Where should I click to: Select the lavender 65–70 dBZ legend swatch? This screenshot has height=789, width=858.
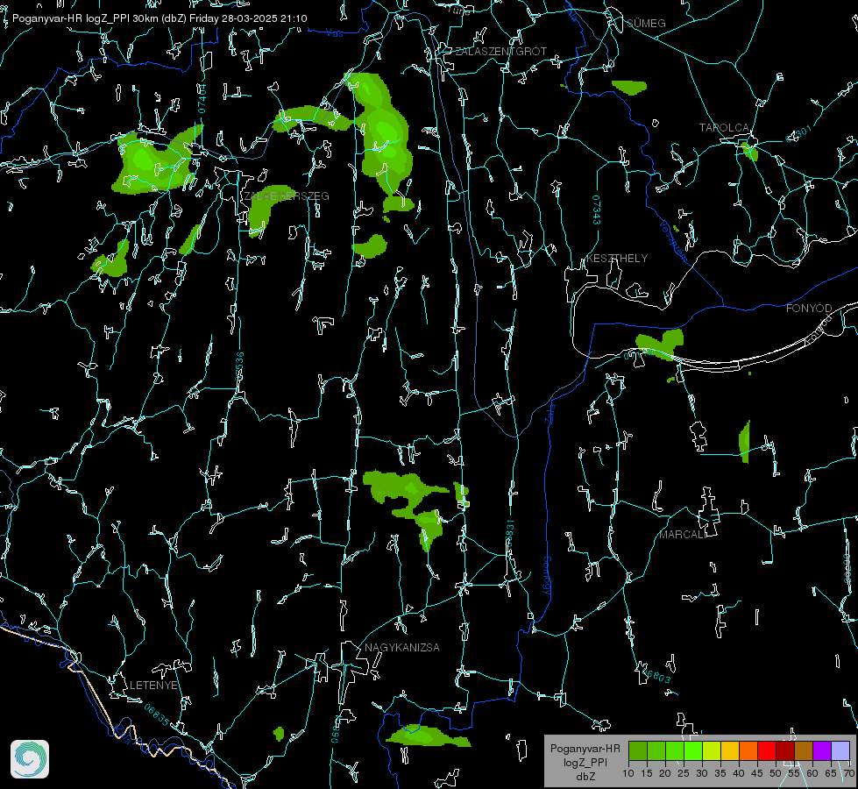tap(840, 750)
